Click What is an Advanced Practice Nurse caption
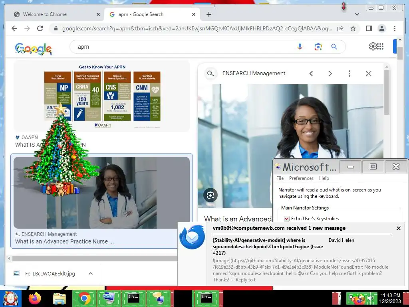The image size is (409, 307). [64, 241]
